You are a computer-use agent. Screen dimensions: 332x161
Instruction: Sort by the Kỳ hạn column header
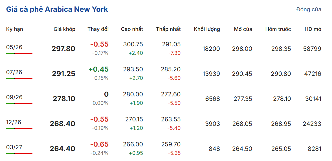click(15, 29)
